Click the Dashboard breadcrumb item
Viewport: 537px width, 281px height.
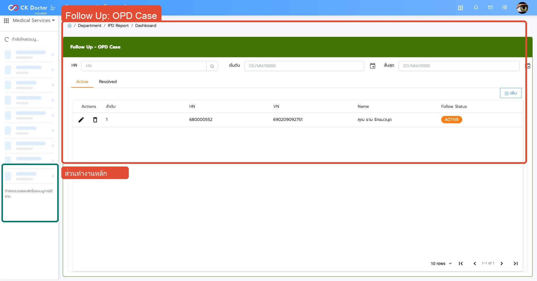point(146,25)
